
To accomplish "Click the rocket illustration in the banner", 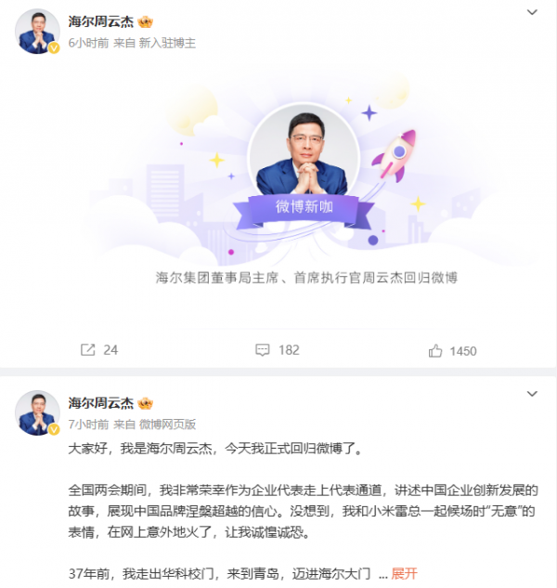I will [x=395, y=155].
